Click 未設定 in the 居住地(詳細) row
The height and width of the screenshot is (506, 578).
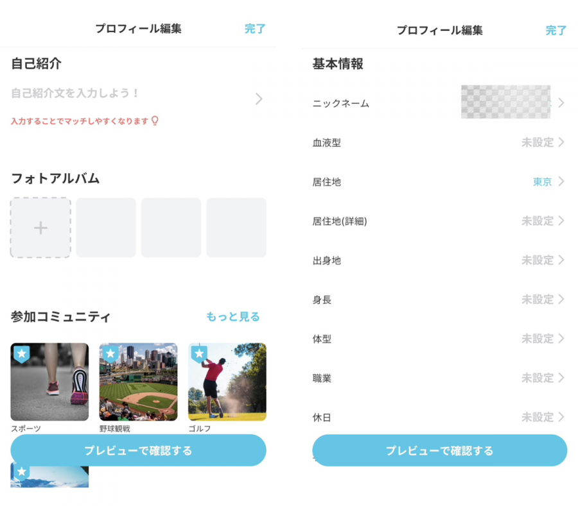(538, 221)
